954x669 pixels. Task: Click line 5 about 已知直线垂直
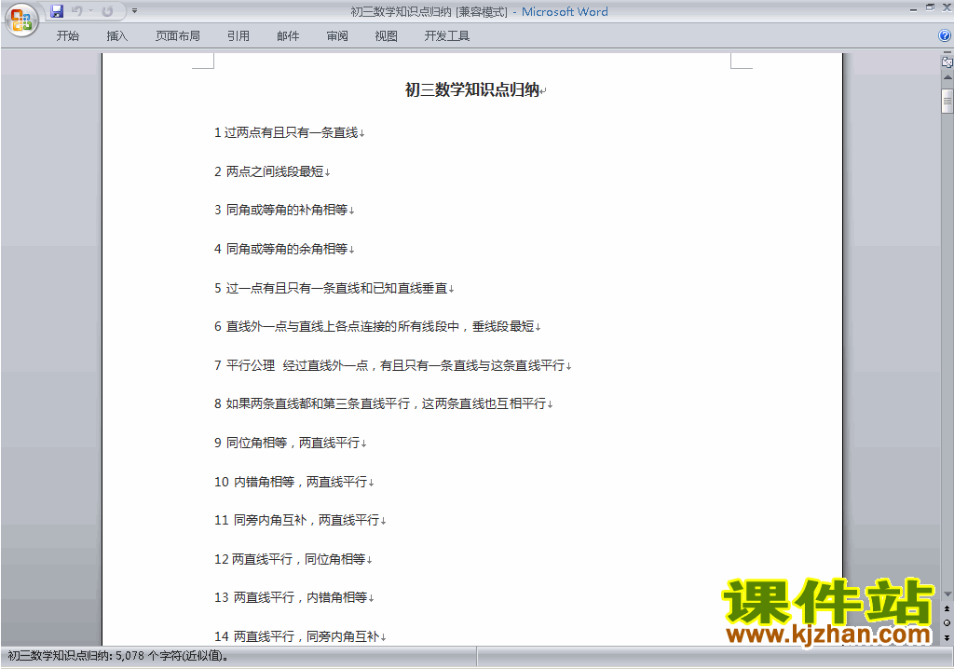[x=331, y=288]
